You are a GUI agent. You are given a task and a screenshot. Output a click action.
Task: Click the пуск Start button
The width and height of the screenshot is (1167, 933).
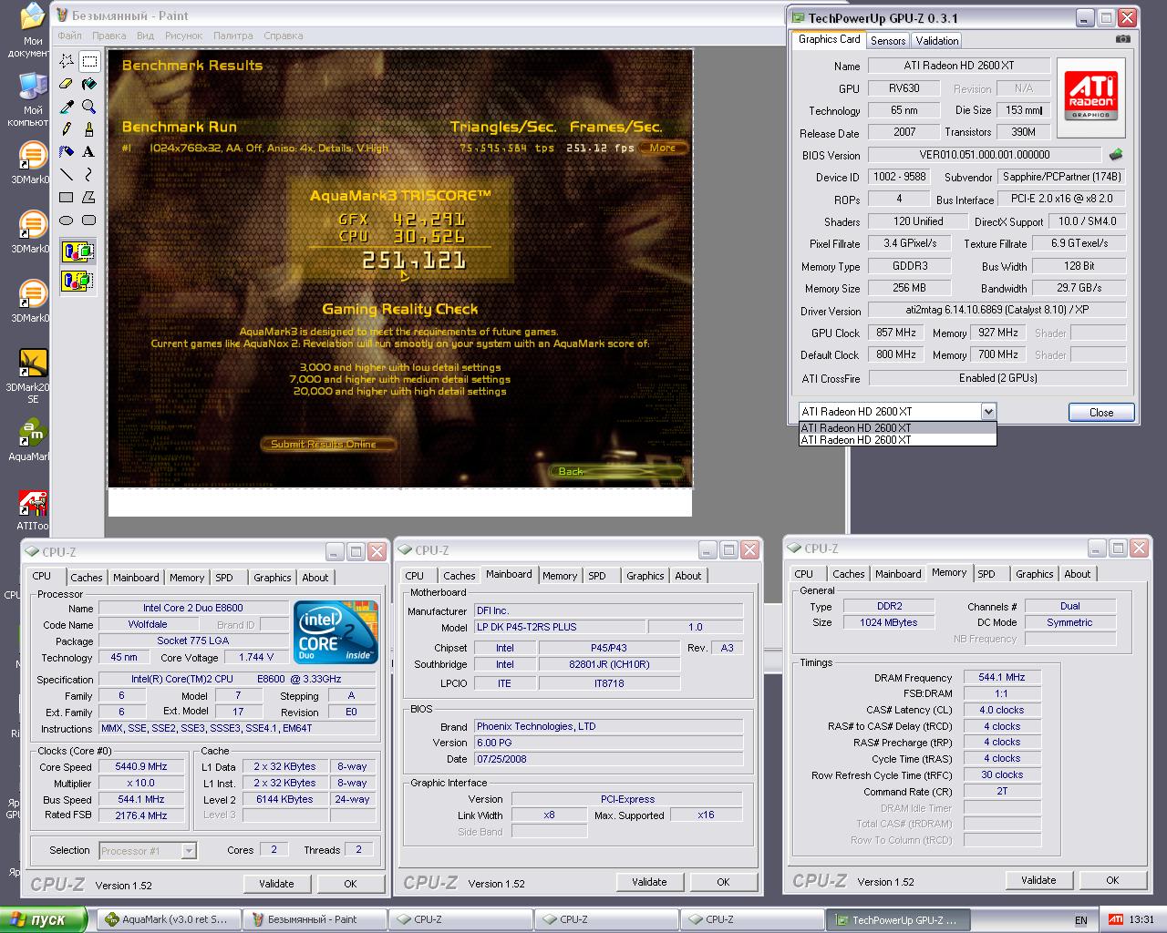(44, 919)
